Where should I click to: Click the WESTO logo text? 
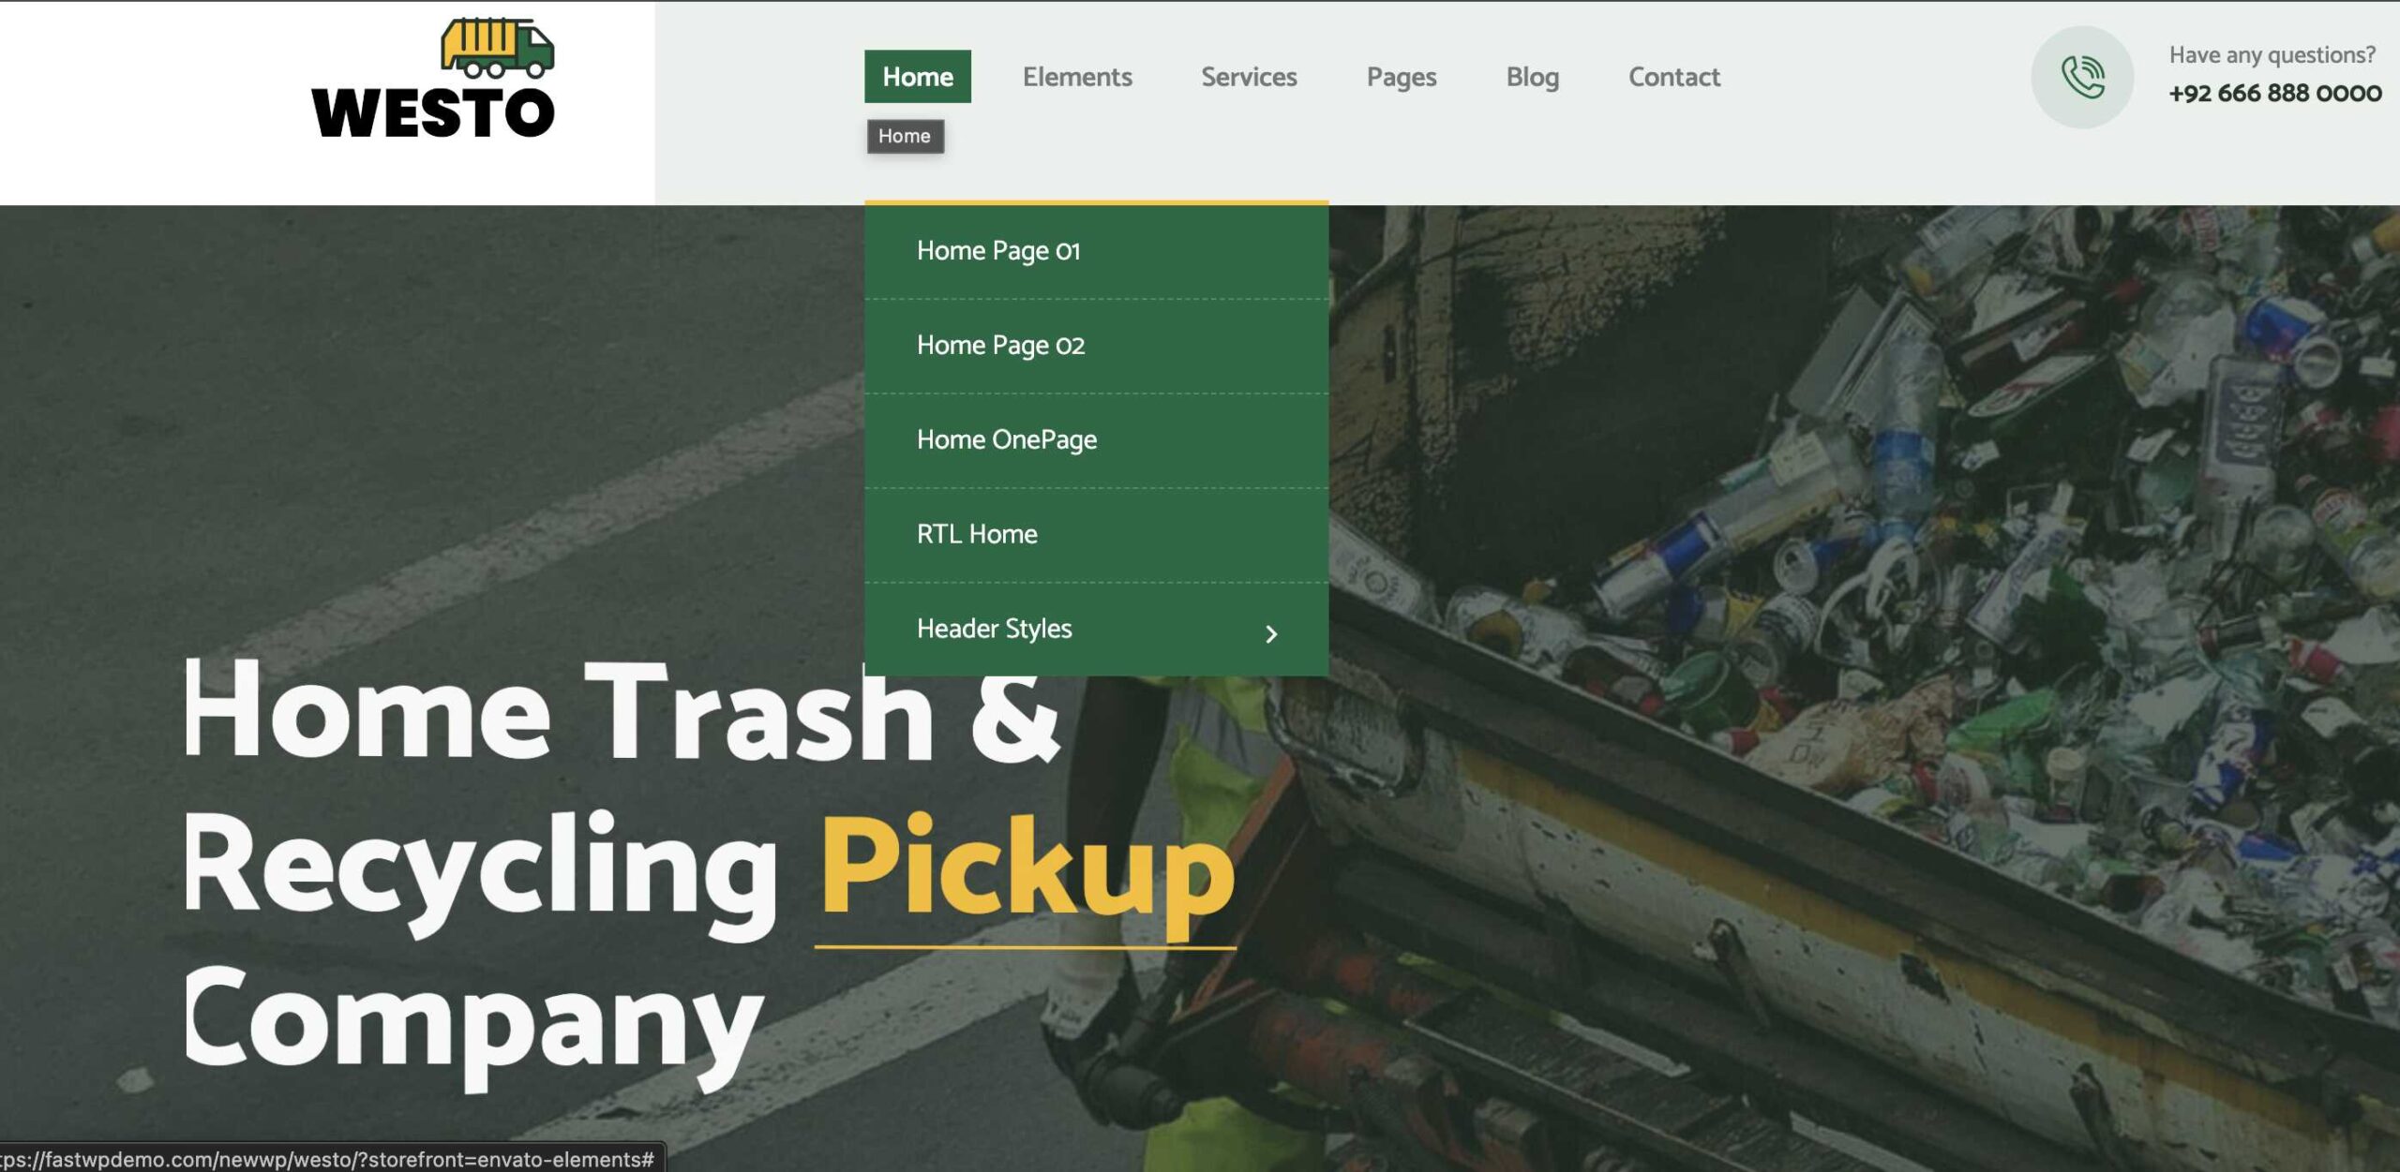[433, 113]
